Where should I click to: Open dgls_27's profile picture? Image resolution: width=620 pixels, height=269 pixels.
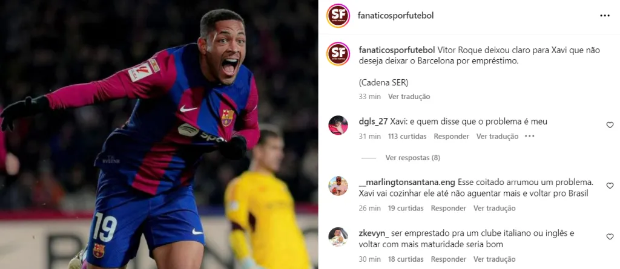point(338,125)
